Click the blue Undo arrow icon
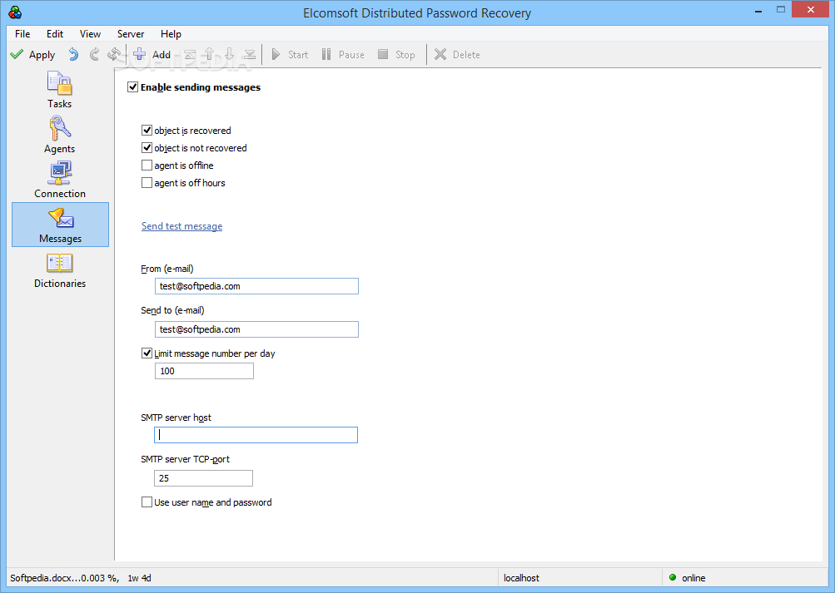The width and height of the screenshot is (835, 593). [73, 54]
